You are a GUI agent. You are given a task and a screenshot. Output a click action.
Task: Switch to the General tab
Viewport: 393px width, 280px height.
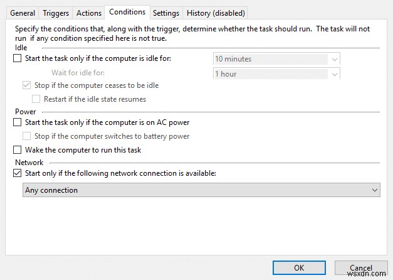pos(23,13)
